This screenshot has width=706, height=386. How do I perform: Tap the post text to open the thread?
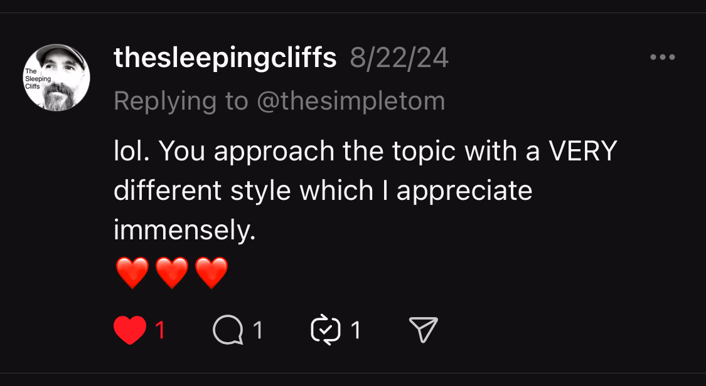(x=364, y=189)
